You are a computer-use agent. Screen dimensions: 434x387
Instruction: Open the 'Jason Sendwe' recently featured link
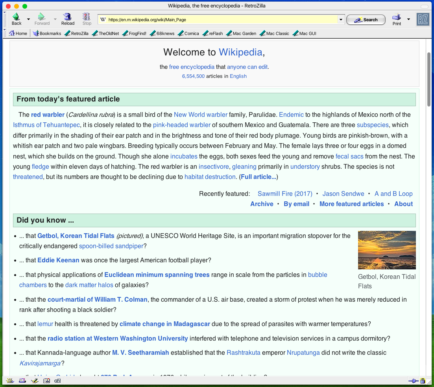343,193
